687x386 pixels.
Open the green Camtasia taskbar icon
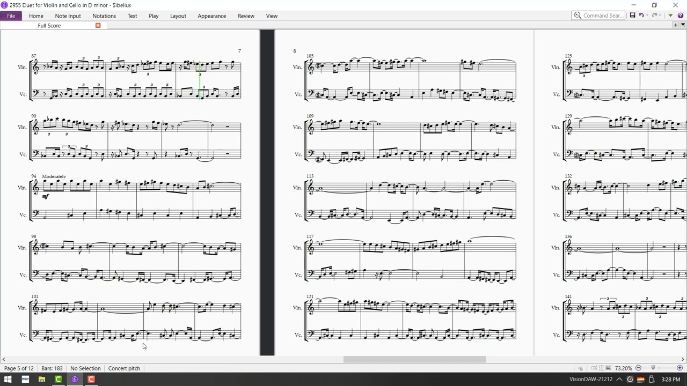click(59, 380)
